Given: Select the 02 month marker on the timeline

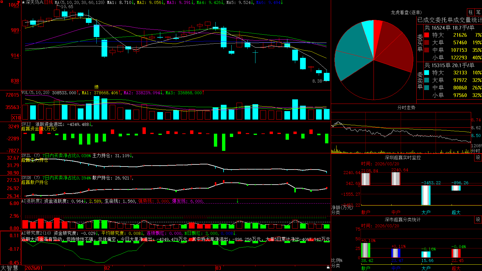Looking at the screenshot, I should coord(107,268).
